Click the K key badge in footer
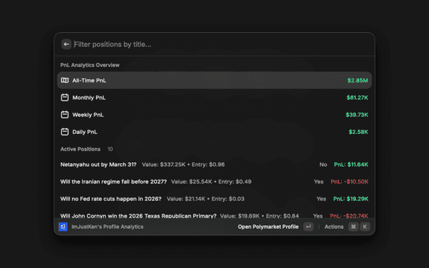 [365, 227]
